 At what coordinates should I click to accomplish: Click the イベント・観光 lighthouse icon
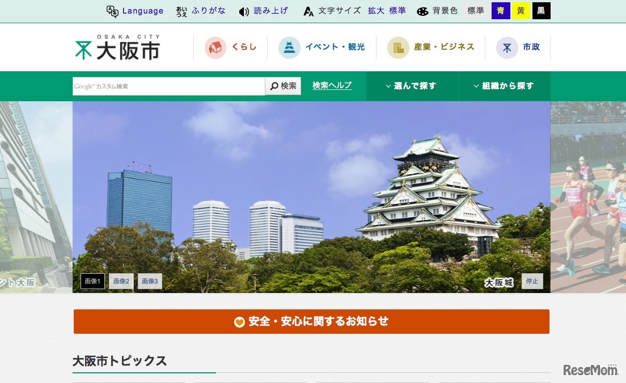coord(290,47)
